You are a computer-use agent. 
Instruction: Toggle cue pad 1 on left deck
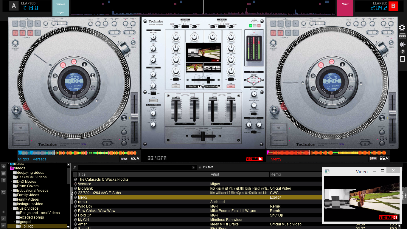point(15,33)
